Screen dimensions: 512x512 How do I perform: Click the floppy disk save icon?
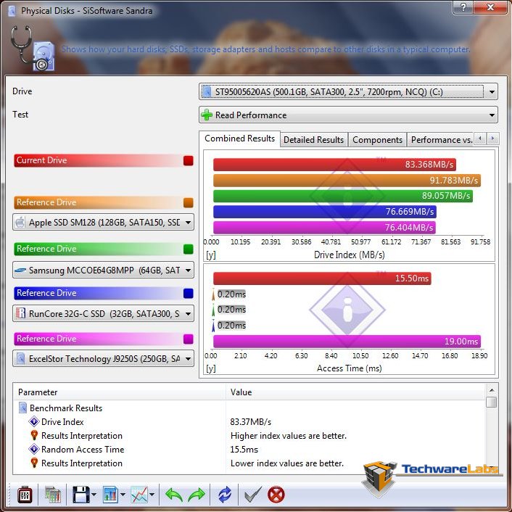(80, 495)
